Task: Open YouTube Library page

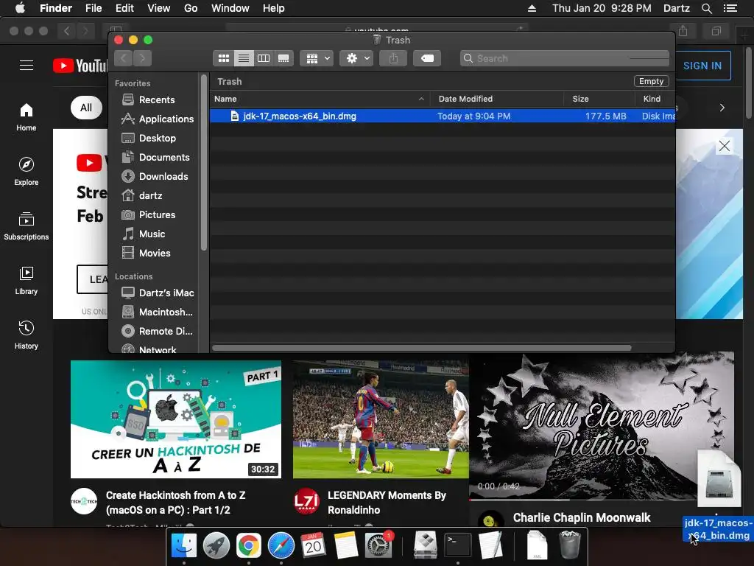Action: (27, 281)
